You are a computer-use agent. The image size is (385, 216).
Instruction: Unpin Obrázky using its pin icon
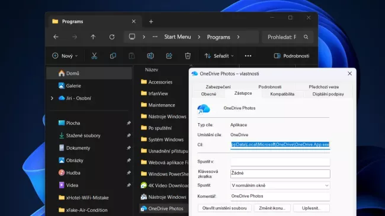pos(129,160)
